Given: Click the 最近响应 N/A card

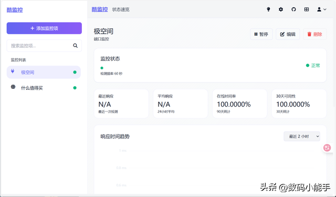Looking at the screenshot, I should 121,103.
